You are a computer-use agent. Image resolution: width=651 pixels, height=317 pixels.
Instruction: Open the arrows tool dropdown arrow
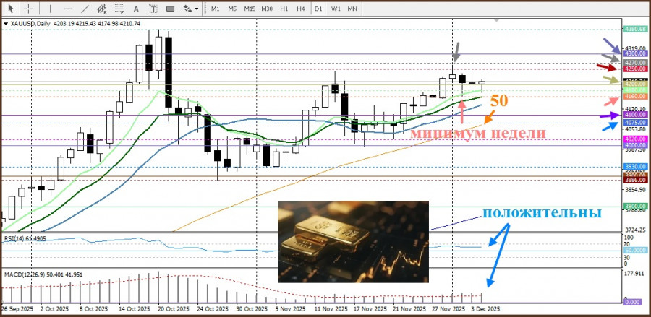[196, 9]
